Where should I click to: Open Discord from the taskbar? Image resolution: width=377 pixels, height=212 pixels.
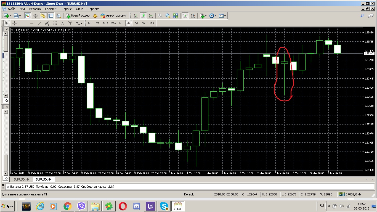click(x=136, y=206)
